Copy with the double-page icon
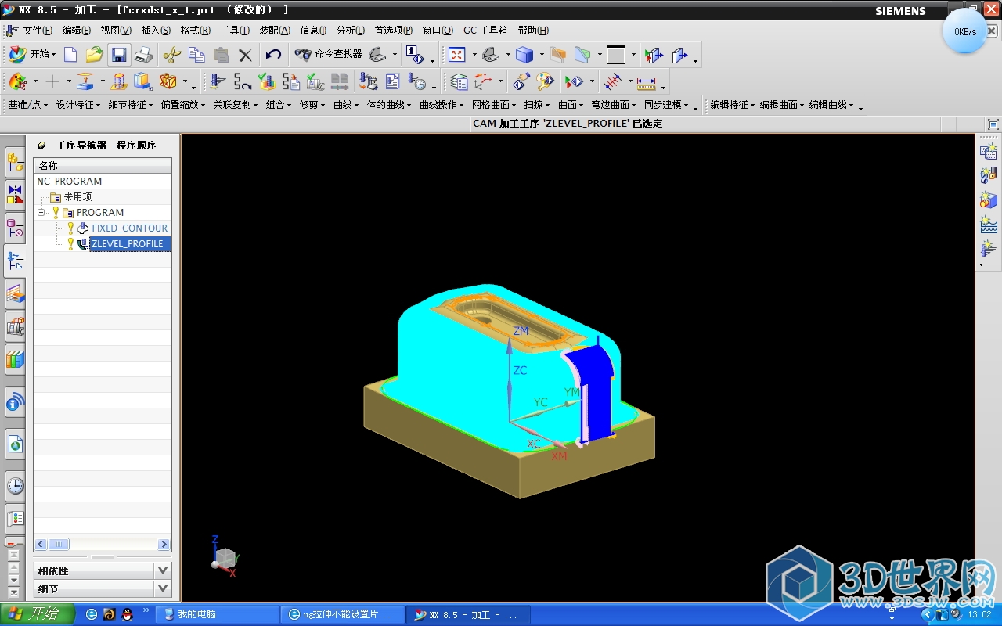 tap(196, 55)
